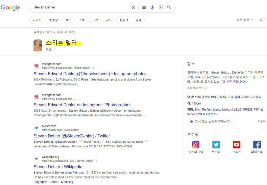Click the 키: 183cm height entry
The width and height of the screenshot is (267, 185).
[194, 103]
